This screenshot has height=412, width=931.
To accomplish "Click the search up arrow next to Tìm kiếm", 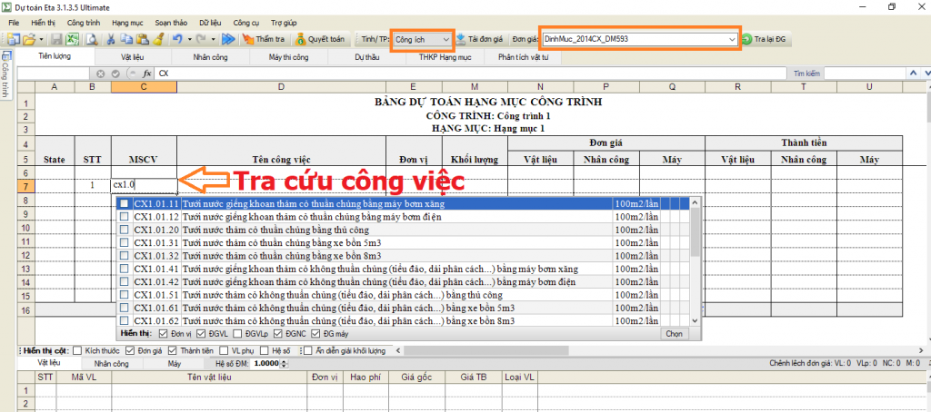I will [913, 73].
